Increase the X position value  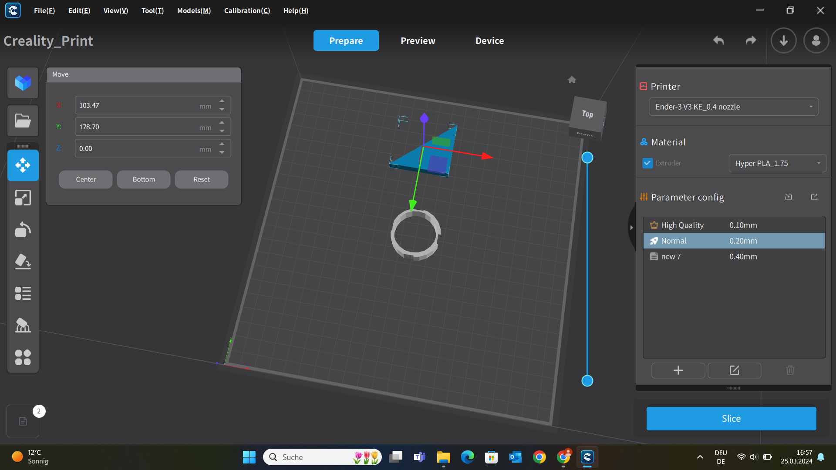click(222, 101)
